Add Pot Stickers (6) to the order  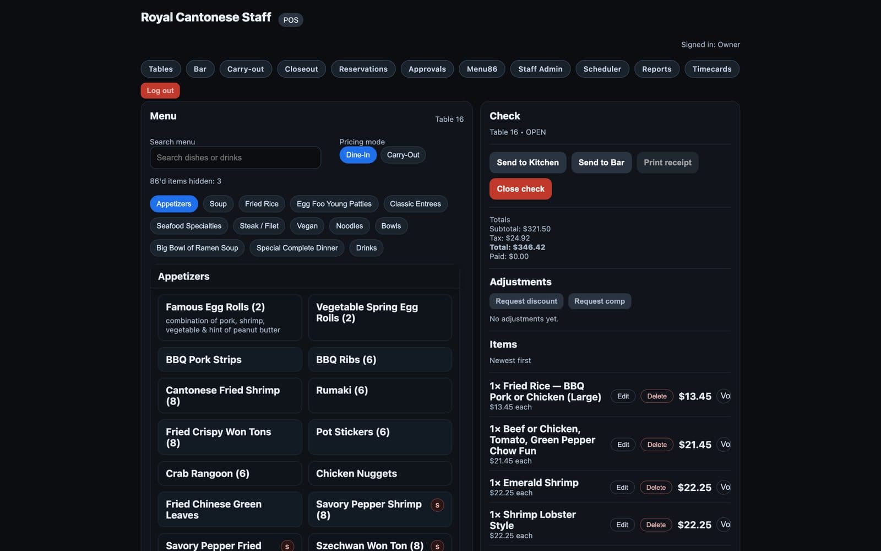(380, 437)
